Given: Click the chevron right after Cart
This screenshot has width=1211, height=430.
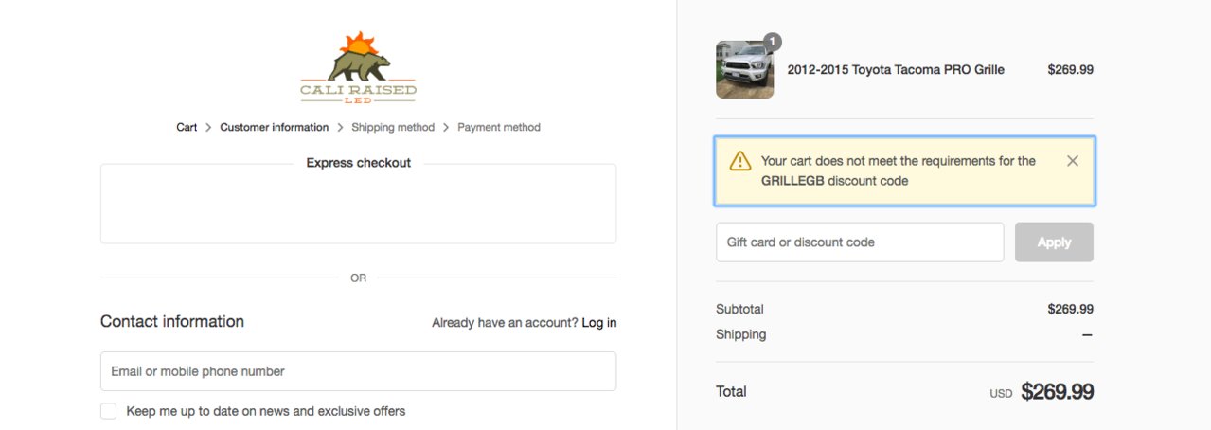Looking at the screenshot, I should point(209,127).
